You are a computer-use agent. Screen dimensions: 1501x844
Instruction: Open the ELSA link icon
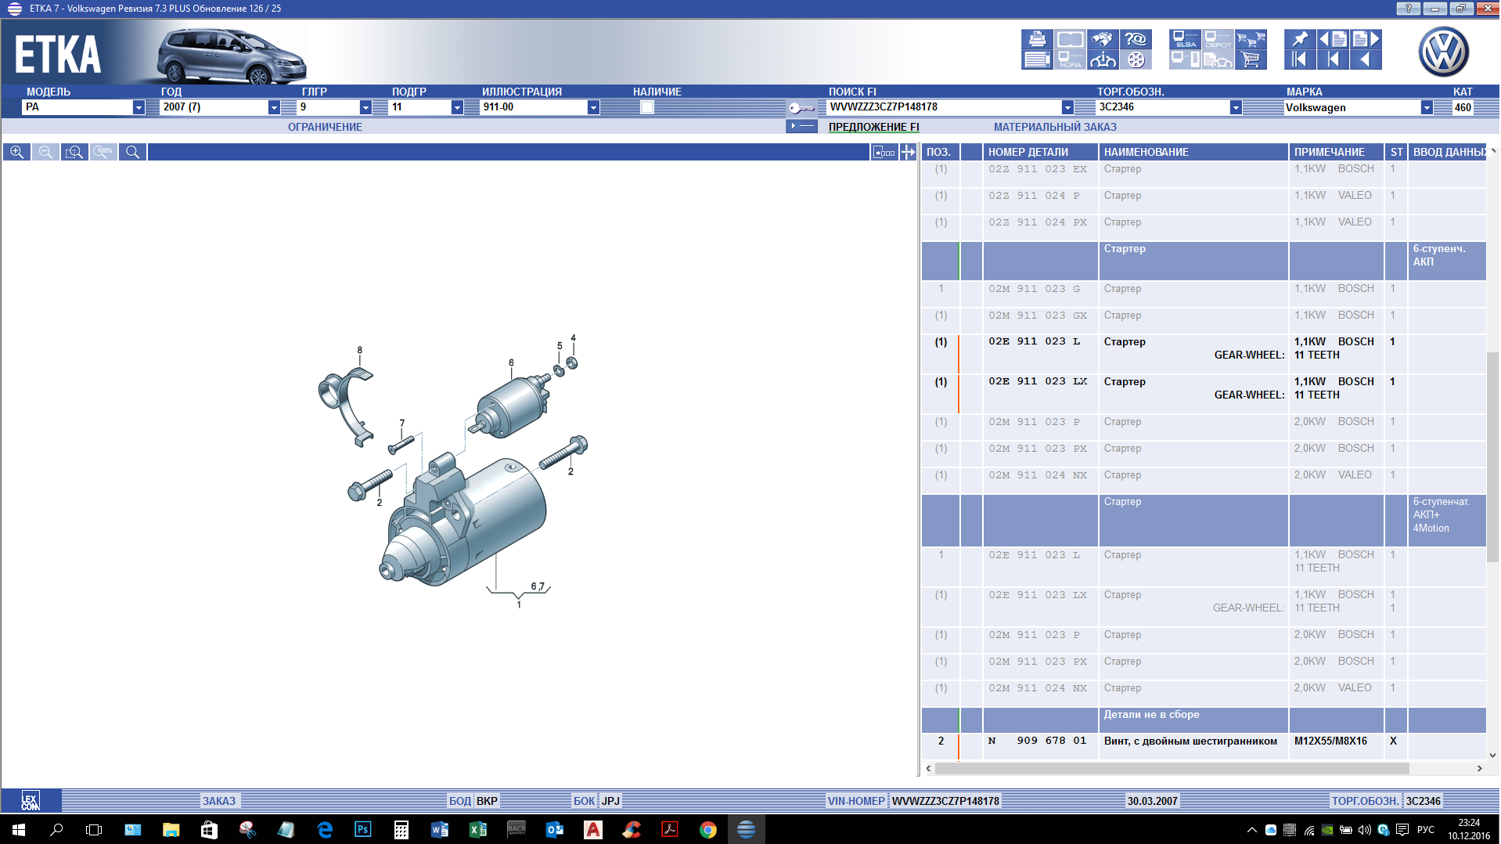click(1185, 39)
